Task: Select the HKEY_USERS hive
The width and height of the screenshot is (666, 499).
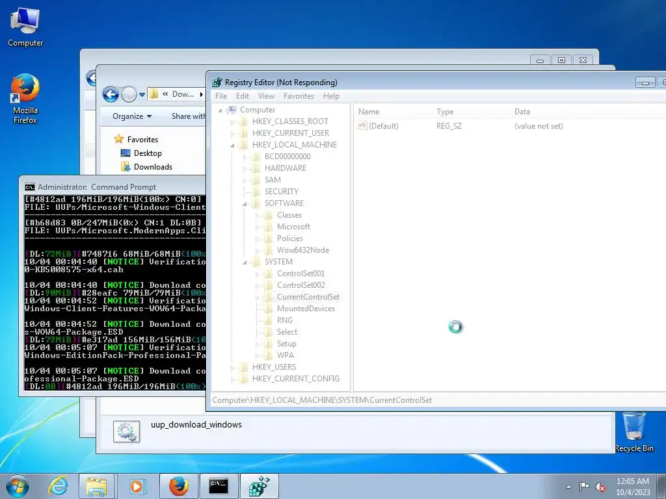Action: [274, 367]
